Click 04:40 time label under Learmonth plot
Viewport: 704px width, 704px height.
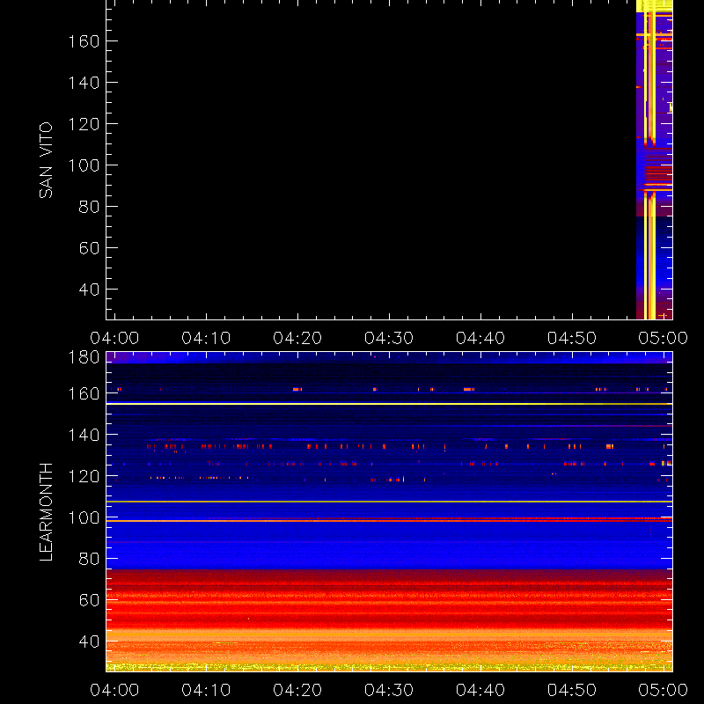coord(480,690)
